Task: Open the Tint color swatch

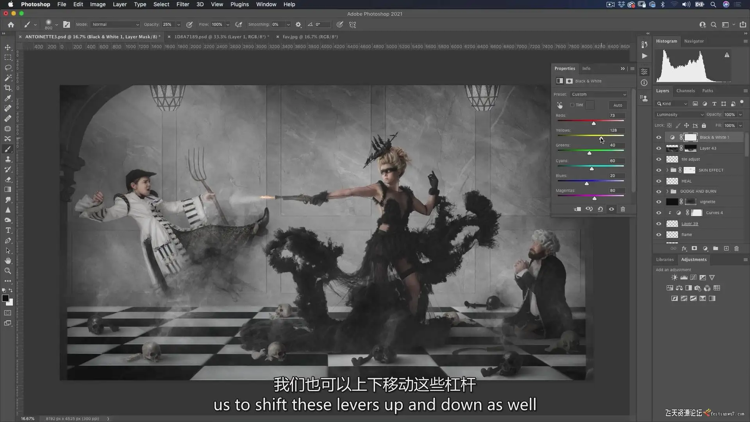Action: click(590, 105)
